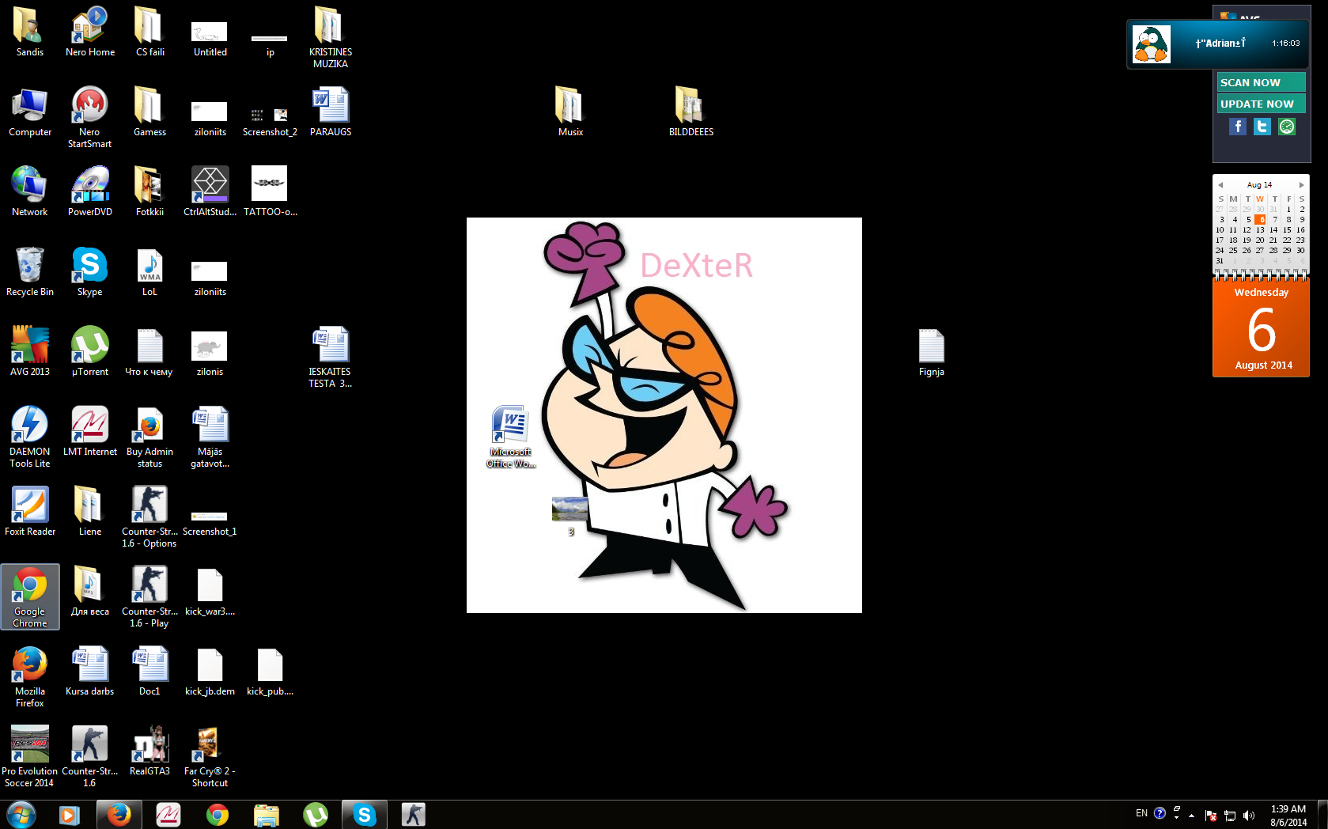Image resolution: width=1328 pixels, height=829 pixels.
Task: Click the green icon in AVG gadget
Action: click(1287, 127)
